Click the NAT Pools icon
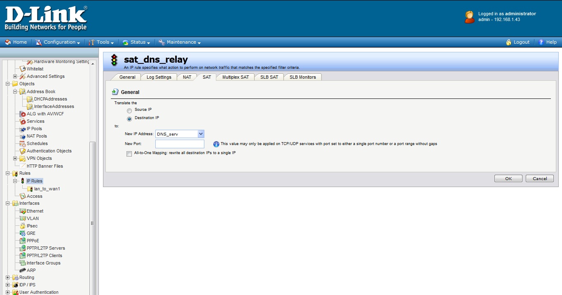Viewport: 562px width, 295px height. [x=23, y=136]
